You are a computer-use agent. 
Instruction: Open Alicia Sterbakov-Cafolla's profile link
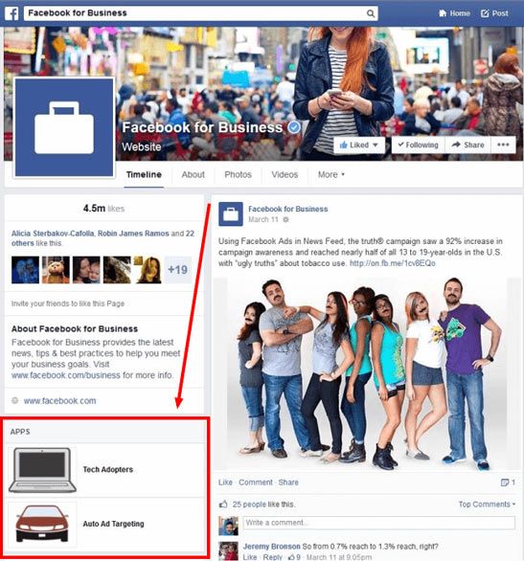53,234
